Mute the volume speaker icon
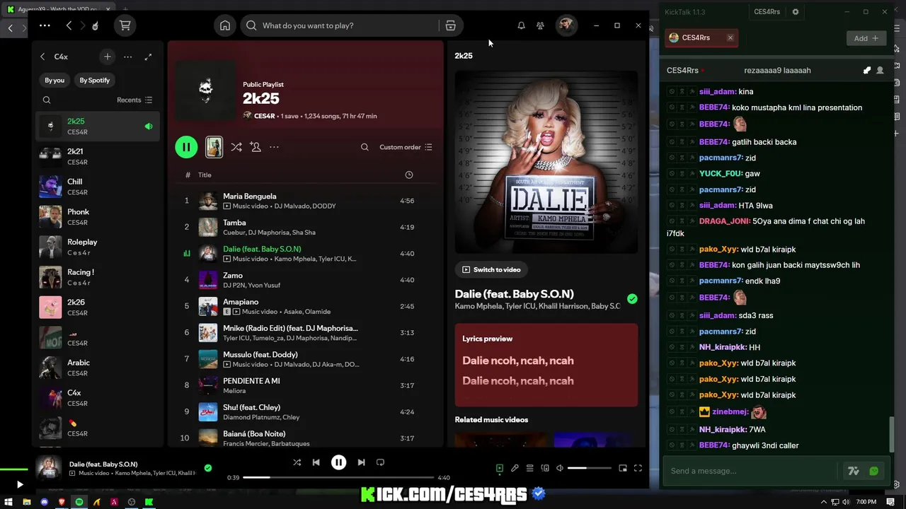 560,468
